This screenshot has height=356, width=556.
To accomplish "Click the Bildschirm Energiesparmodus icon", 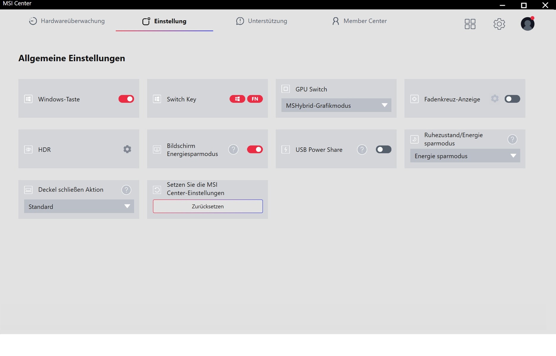I will pyautogui.click(x=157, y=149).
